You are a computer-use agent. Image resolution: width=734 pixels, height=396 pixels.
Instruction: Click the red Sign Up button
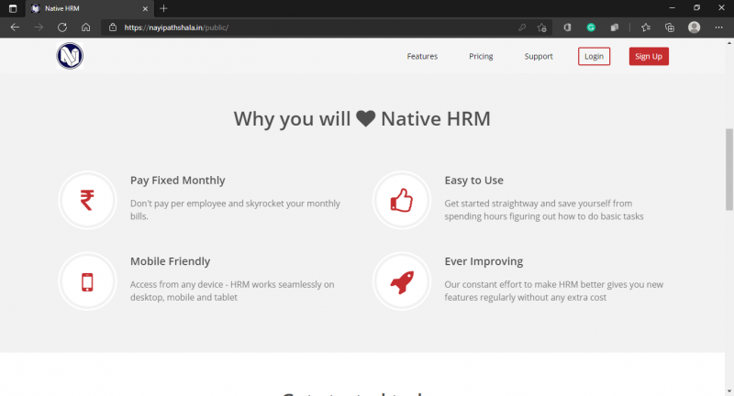(649, 56)
